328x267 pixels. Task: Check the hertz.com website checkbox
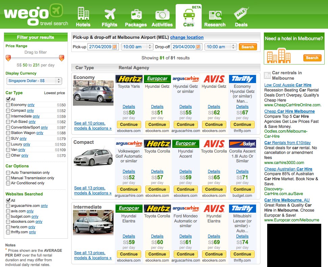pyautogui.click(x=8, y=227)
